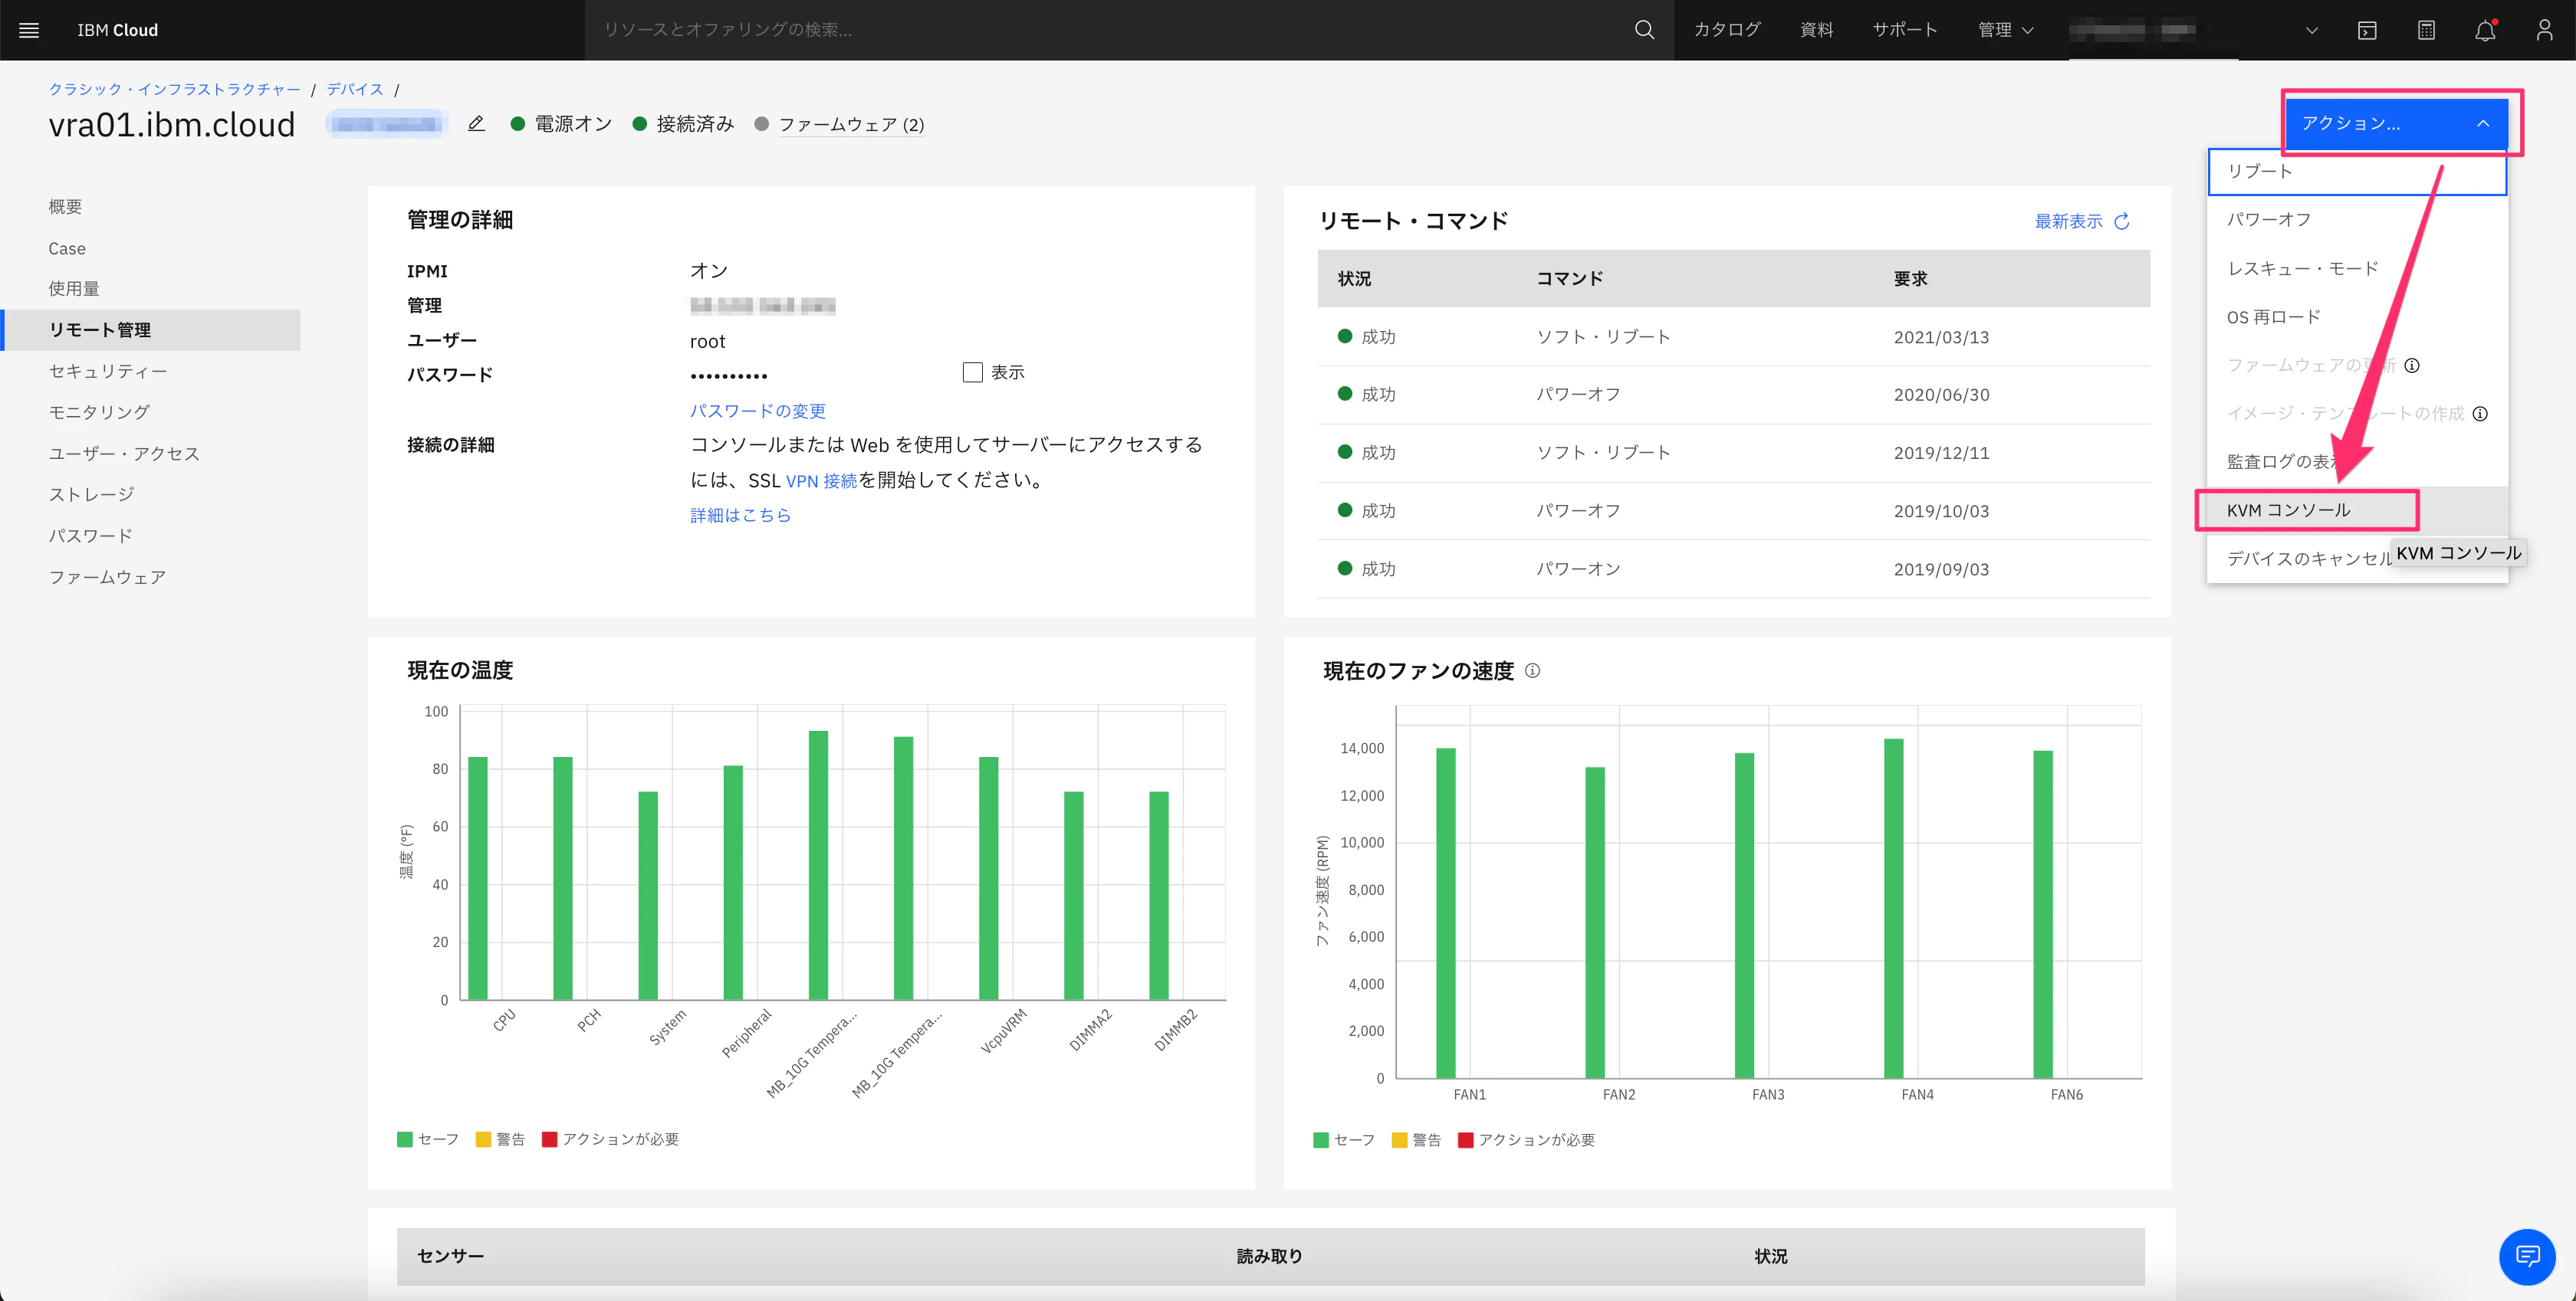
Task: Select パワーオフ from actions menu
Action: coord(2357,220)
